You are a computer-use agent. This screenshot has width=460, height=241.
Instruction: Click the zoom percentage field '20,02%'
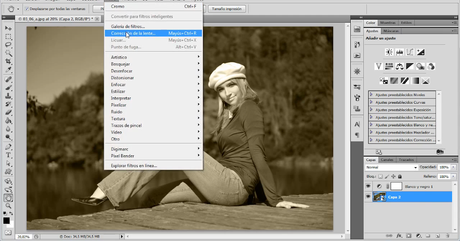(x=24, y=237)
